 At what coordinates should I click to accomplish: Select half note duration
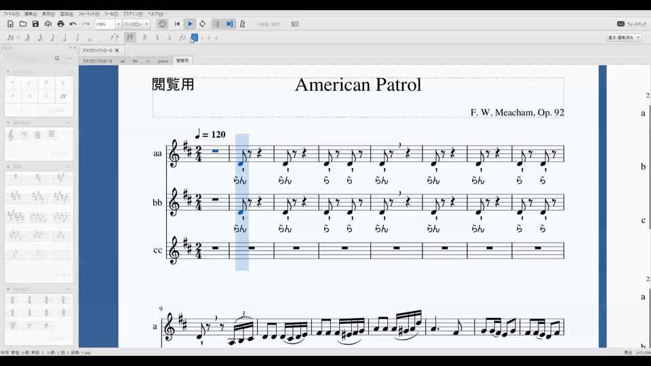coord(77,38)
